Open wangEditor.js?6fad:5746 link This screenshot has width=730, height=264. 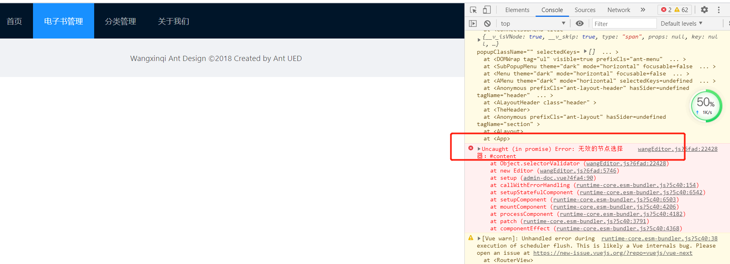578,171
